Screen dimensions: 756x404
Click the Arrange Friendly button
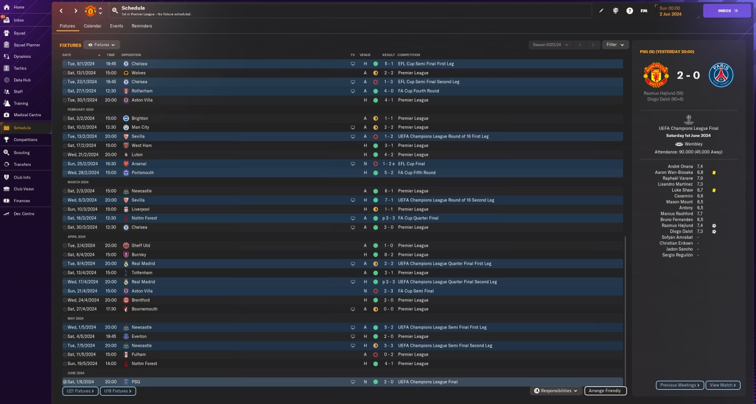(605, 391)
